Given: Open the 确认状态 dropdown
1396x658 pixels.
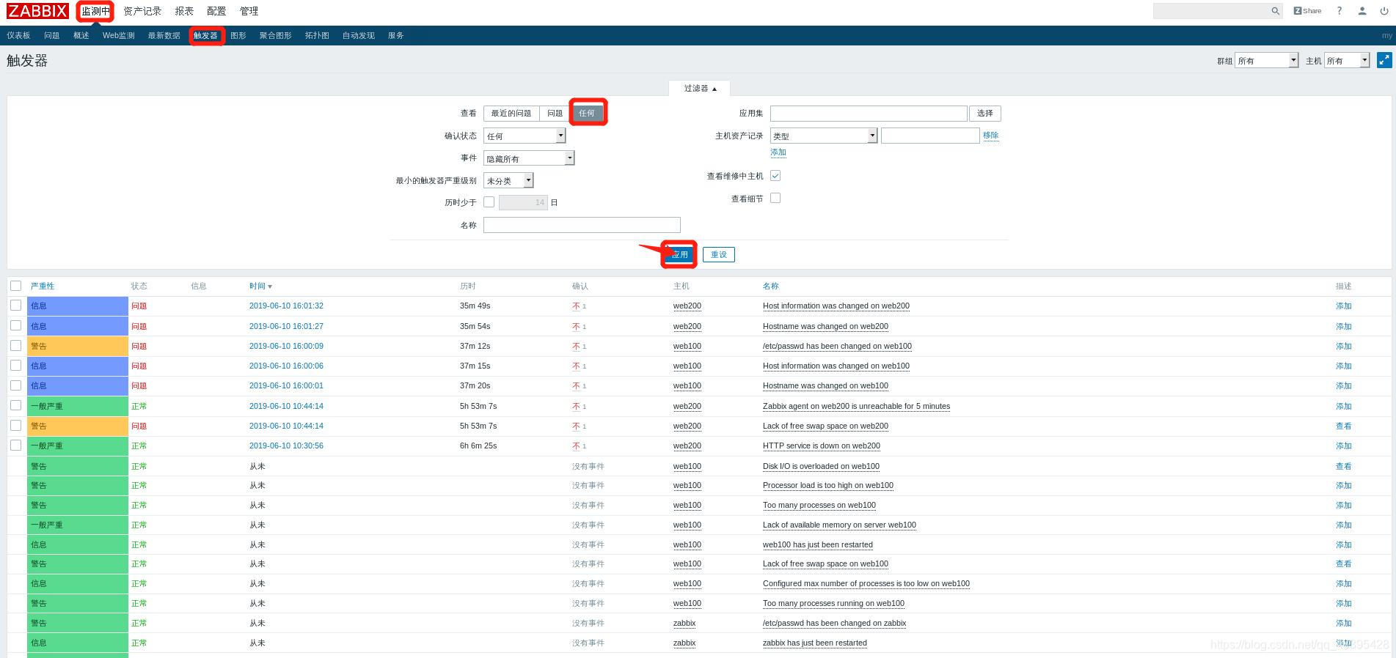Looking at the screenshot, I should pos(525,136).
